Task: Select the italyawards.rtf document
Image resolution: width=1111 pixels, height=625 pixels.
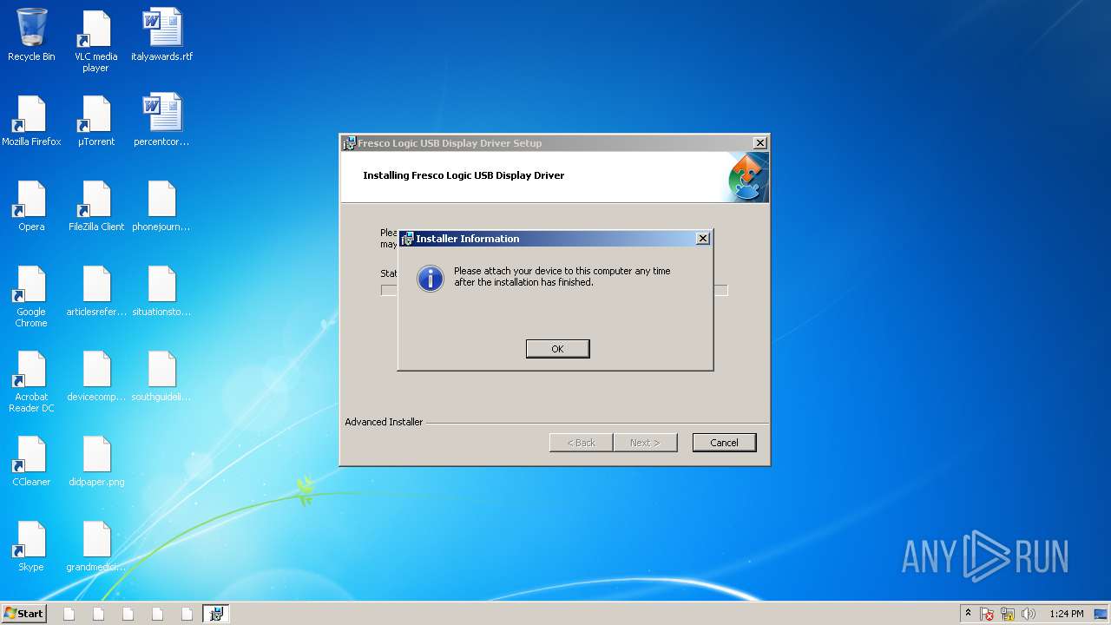Action: click(x=162, y=35)
